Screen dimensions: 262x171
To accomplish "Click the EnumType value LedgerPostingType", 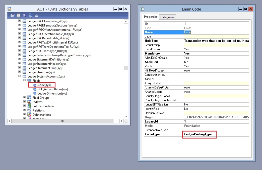I will tap(198, 134).
